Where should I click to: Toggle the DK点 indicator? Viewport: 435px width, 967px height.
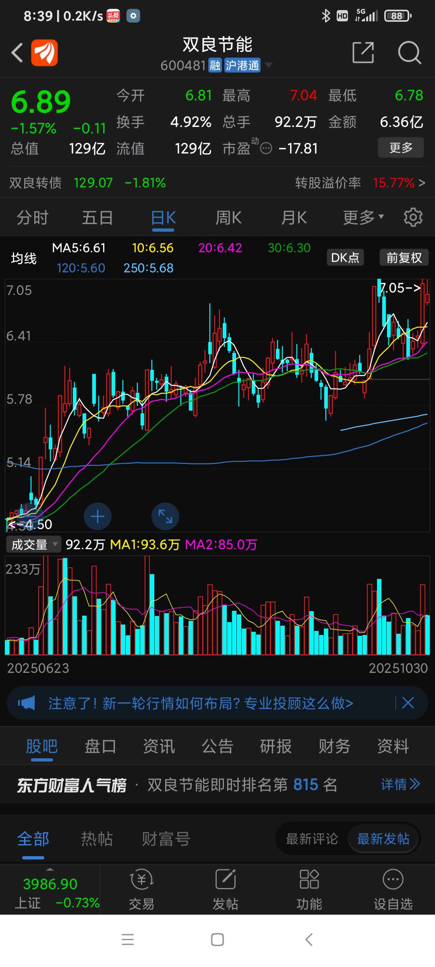coord(345,257)
